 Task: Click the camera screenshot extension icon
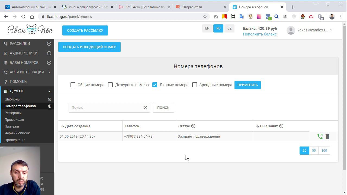tap(216, 17)
